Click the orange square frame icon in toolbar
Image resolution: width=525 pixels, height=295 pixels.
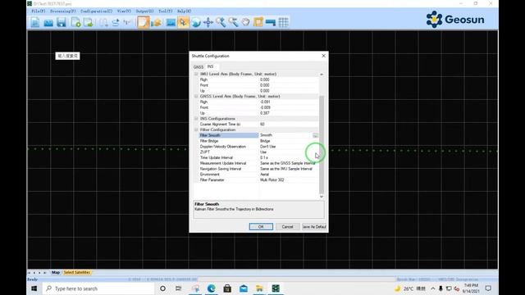[258, 22]
